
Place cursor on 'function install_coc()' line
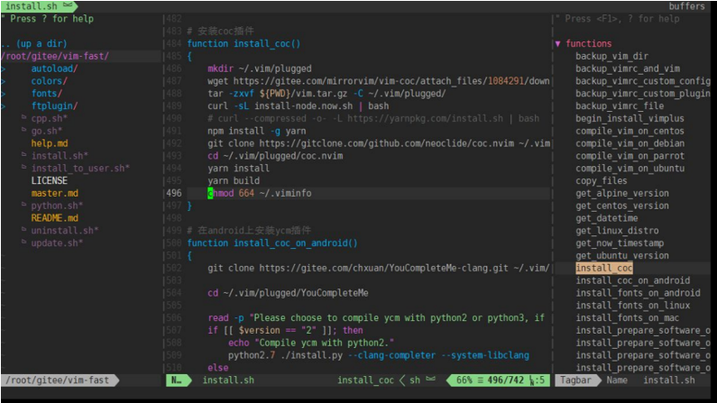244,43
